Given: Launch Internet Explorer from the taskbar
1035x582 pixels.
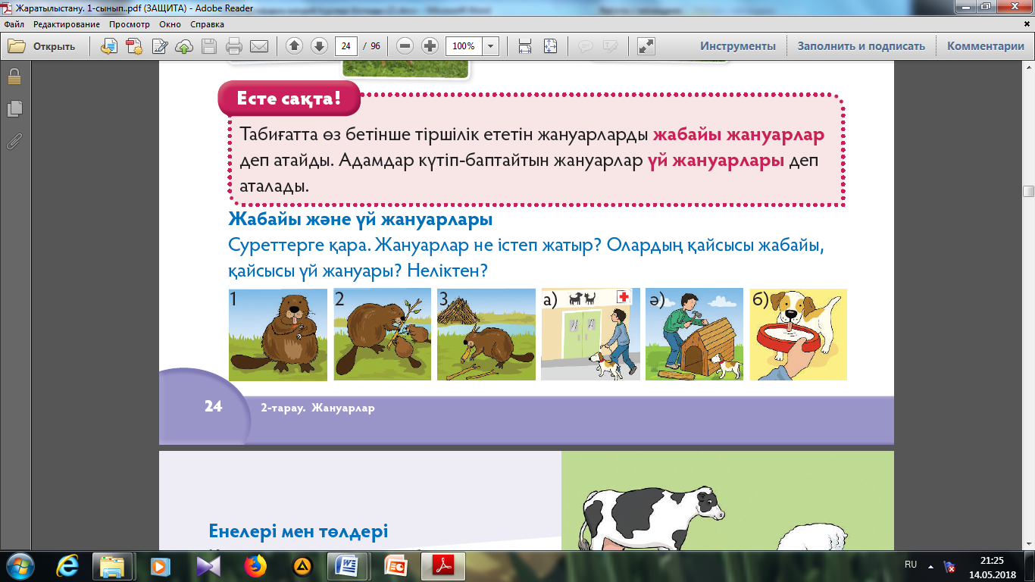Looking at the screenshot, I should [68, 565].
